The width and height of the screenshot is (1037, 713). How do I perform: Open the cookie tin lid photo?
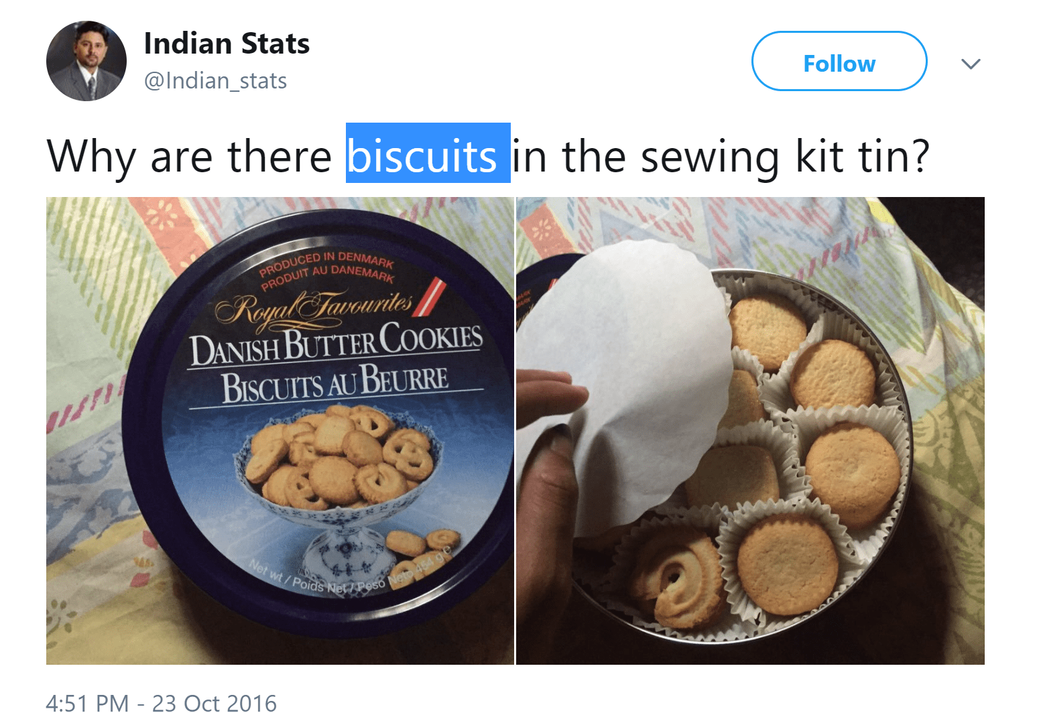(x=280, y=431)
